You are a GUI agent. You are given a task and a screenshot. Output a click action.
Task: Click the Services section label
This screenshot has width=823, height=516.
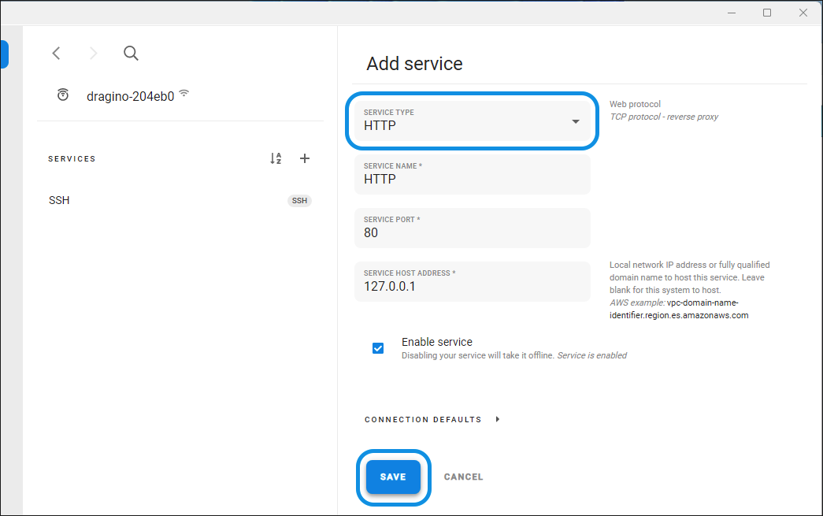pos(72,158)
